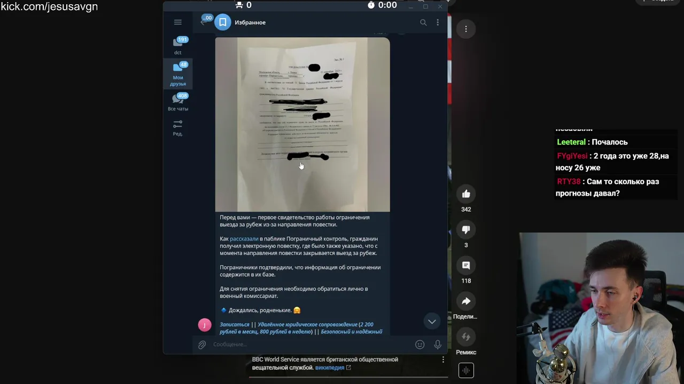Dislike the video with thumbs down
Viewport: 684px width, 384px height.
(x=466, y=229)
